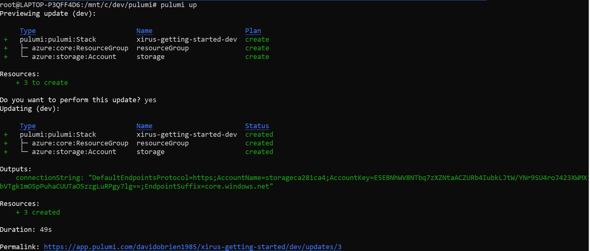Click the tree branch icon before preview ResourceGroup

25,48
